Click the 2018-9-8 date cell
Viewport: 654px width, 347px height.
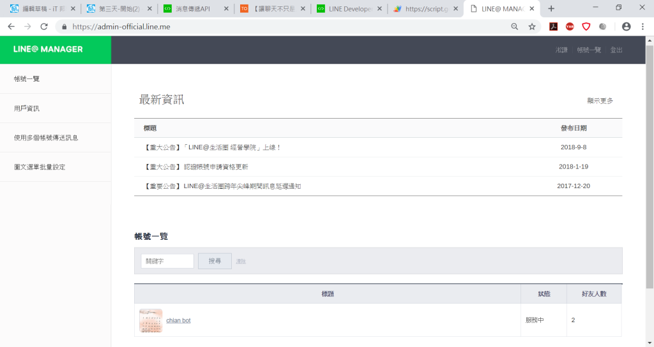pyautogui.click(x=574, y=147)
